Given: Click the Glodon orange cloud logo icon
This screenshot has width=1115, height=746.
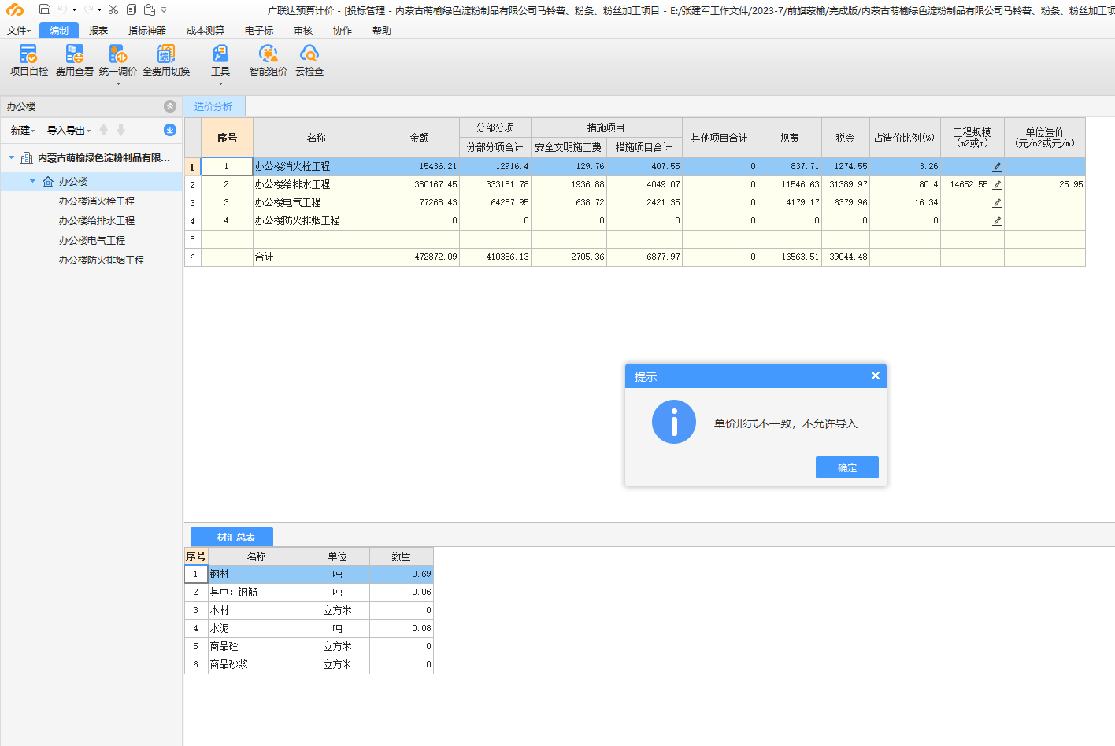Looking at the screenshot, I should pyautogui.click(x=15, y=9).
